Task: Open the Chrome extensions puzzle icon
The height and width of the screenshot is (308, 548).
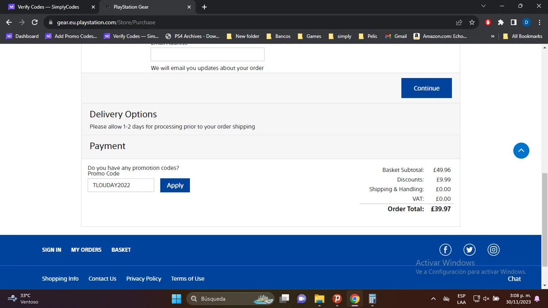Action: pos(501,22)
